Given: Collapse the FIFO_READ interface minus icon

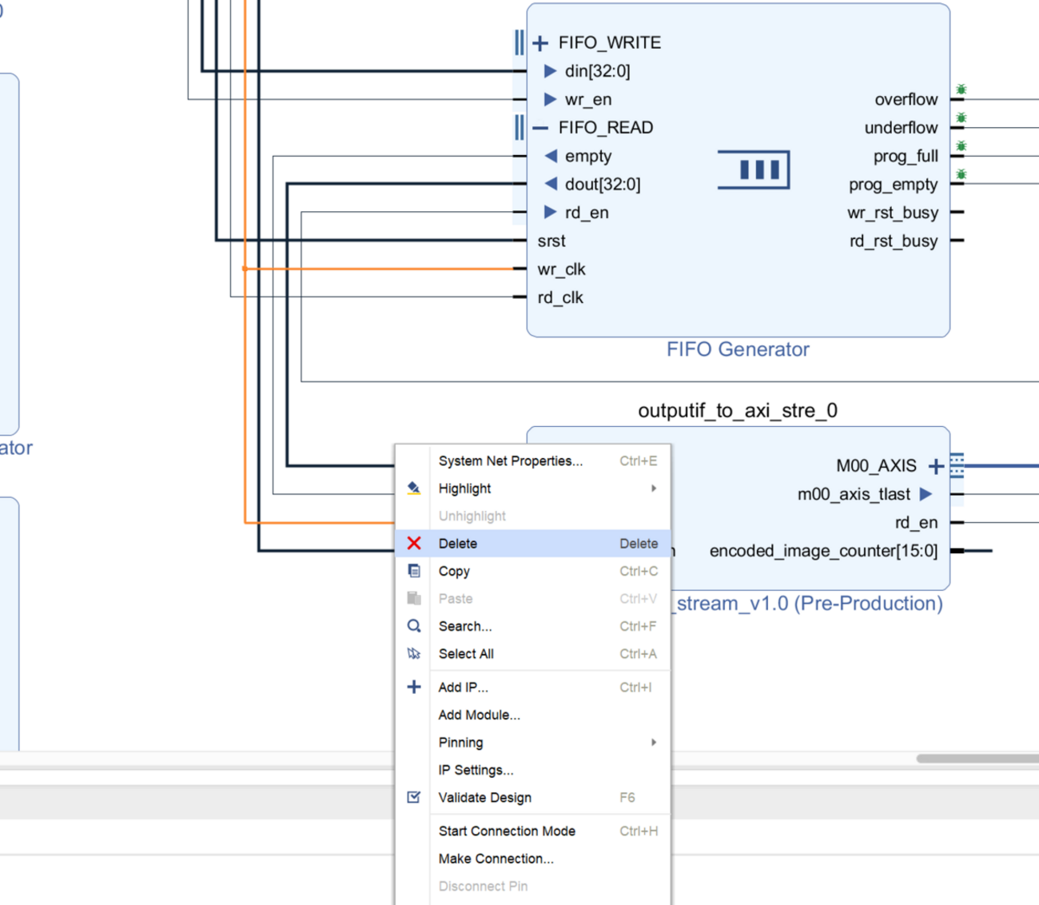Looking at the screenshot, I should (x=540, y=128).
